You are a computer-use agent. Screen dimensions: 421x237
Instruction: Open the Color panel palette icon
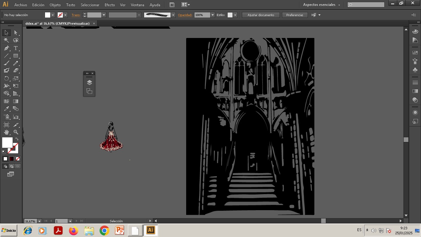click(x=415, y=31)
